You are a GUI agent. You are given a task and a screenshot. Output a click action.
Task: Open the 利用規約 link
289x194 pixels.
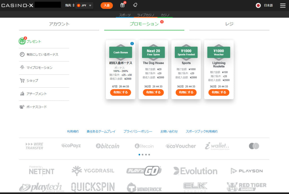[x=73, y=131]
